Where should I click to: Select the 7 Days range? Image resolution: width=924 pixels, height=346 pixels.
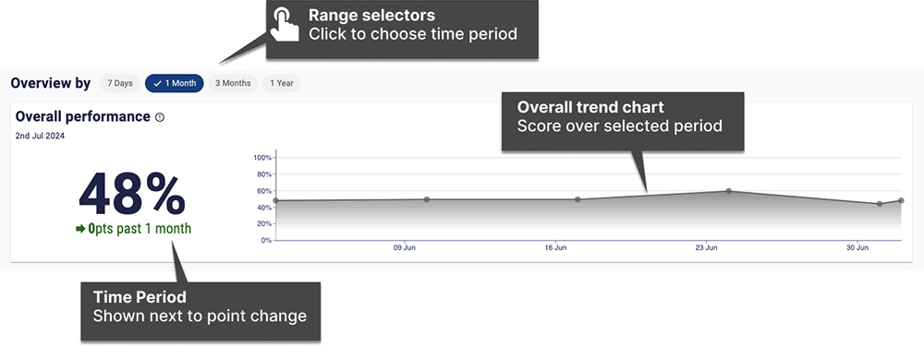point(119,84)
